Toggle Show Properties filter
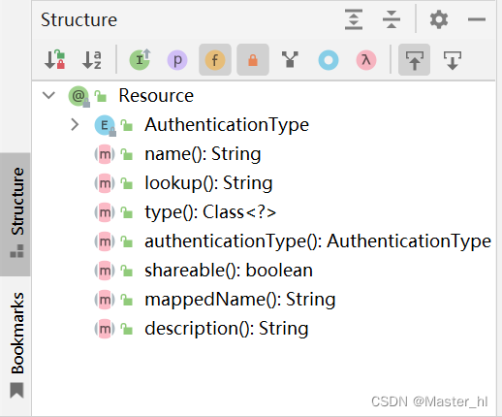 [177, 60]
